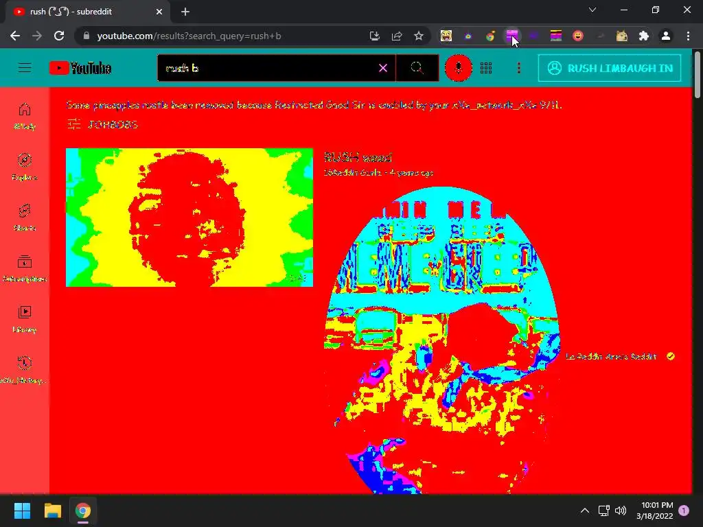Viewport: 703px width, 527px height.
Task: Clear the search box with the X
Action: (x=383, y=68)
